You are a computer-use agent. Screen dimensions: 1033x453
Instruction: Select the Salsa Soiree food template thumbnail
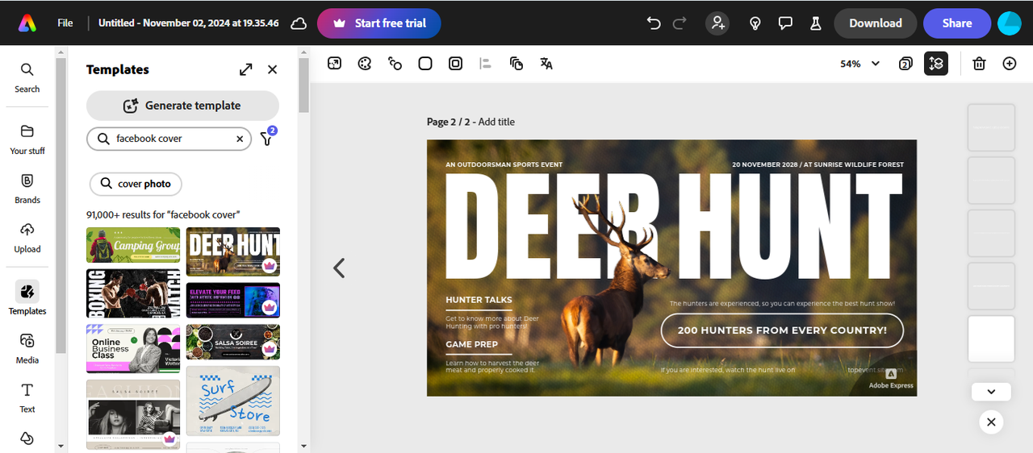point(233,342)
